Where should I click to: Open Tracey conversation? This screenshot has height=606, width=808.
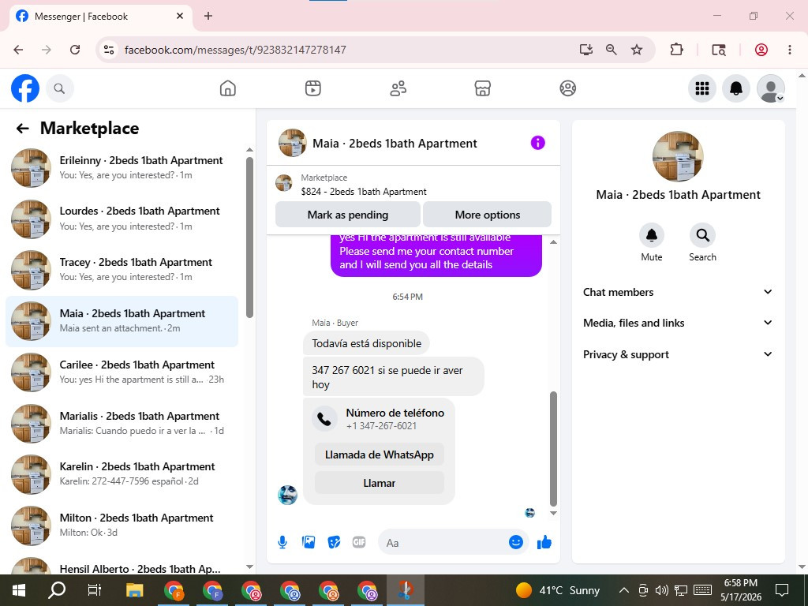pyautogui.click(x=122, y=270)
